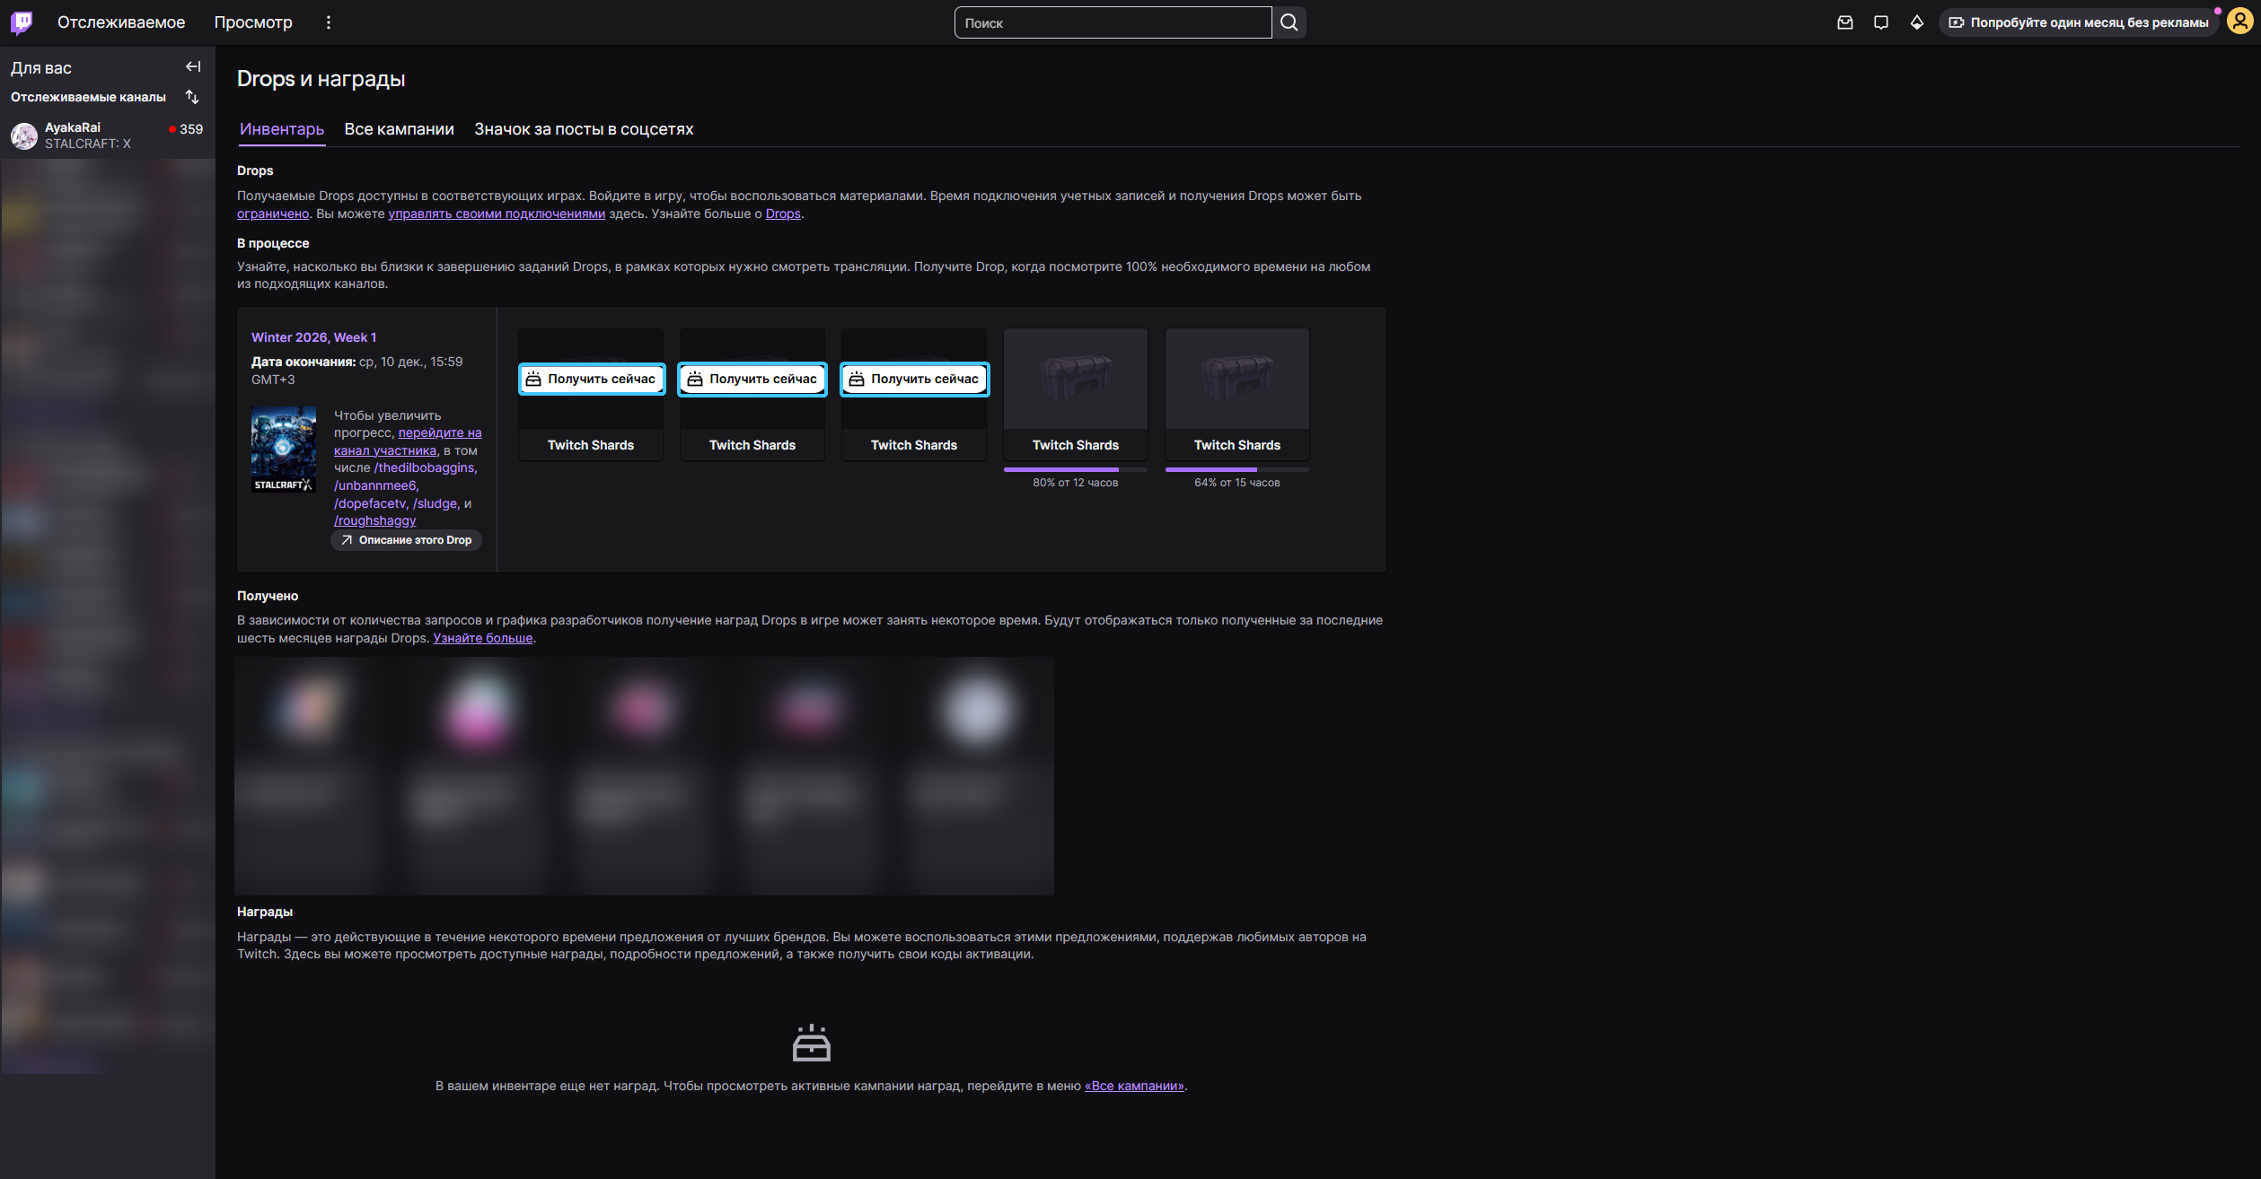
Task: Claim the first Twitch Shards drop
Action: (x=592, y=379)
